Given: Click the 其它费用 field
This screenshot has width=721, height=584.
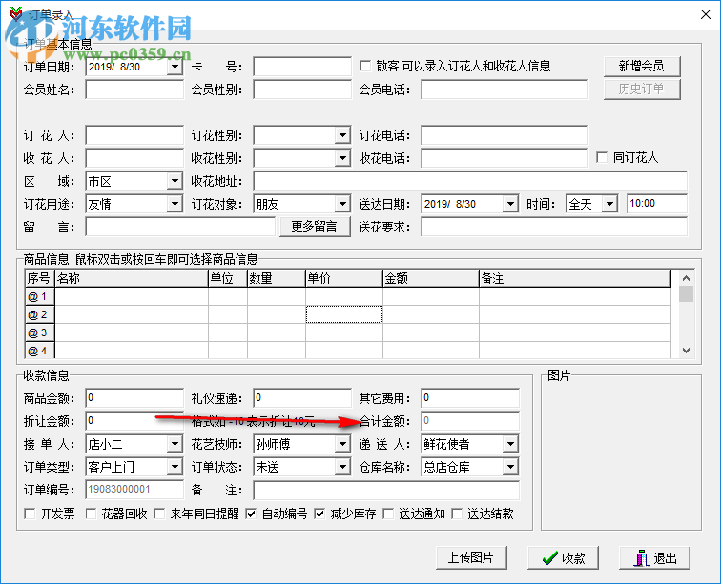Looking at the screenshot, I should pos(470,398).
